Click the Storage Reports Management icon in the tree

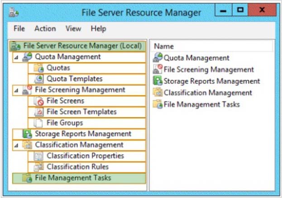coord(27,134)
